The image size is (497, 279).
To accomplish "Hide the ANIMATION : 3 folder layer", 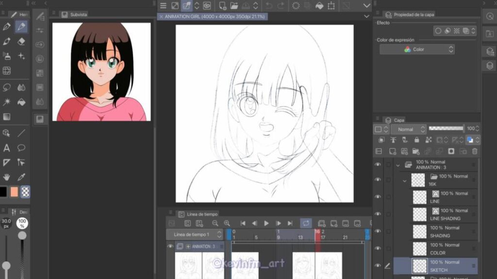I will [x=378, y=165].
